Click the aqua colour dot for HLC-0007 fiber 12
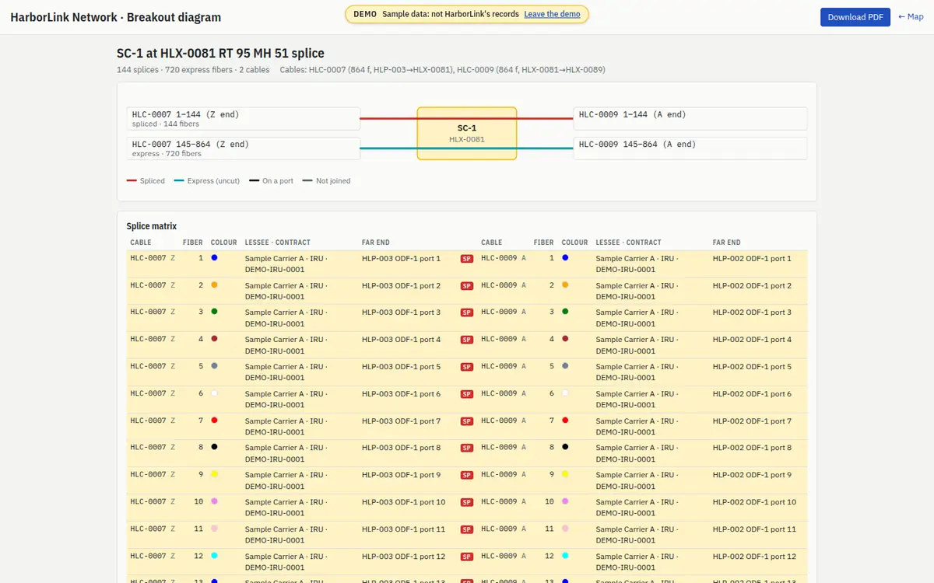Image resolution: width=934 pixels, height=583 pixels. point(214,555)
